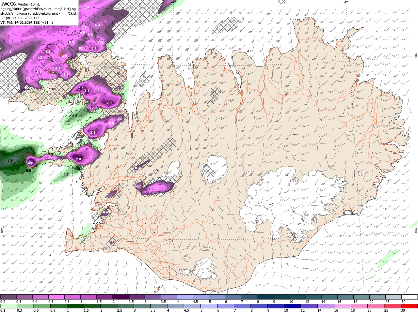Click the dark teal 9 swatch in top legend row
The width and height of the screenshot is (418, 313).
click(281, 297)
